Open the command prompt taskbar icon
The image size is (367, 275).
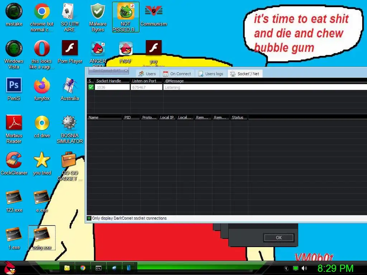(99, 268)
